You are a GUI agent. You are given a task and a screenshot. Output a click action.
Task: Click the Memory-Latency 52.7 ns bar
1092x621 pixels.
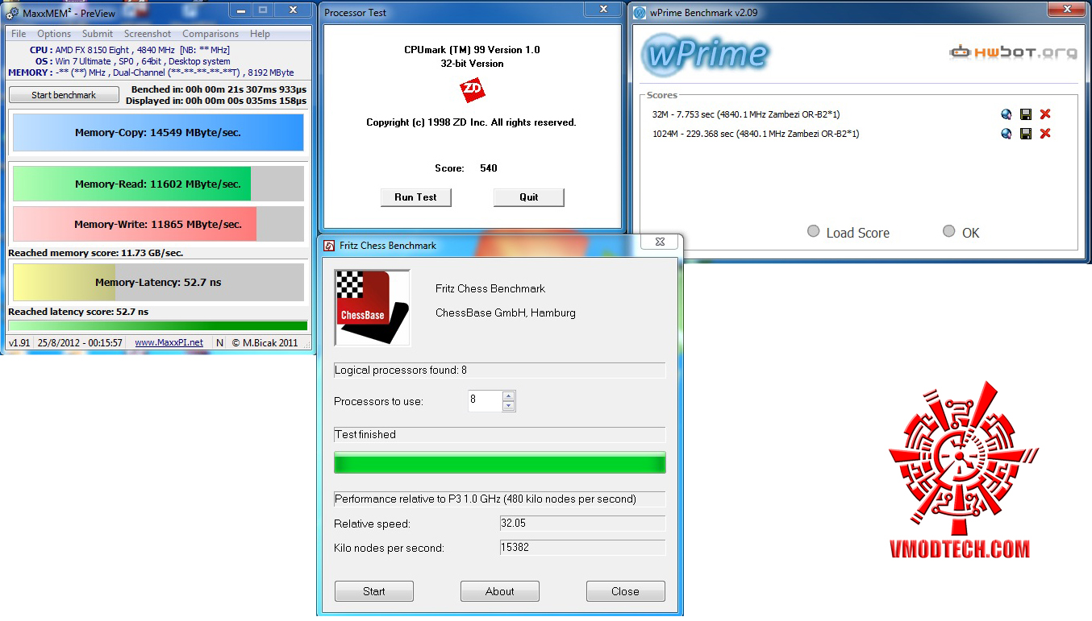click(x=158, y=282)
